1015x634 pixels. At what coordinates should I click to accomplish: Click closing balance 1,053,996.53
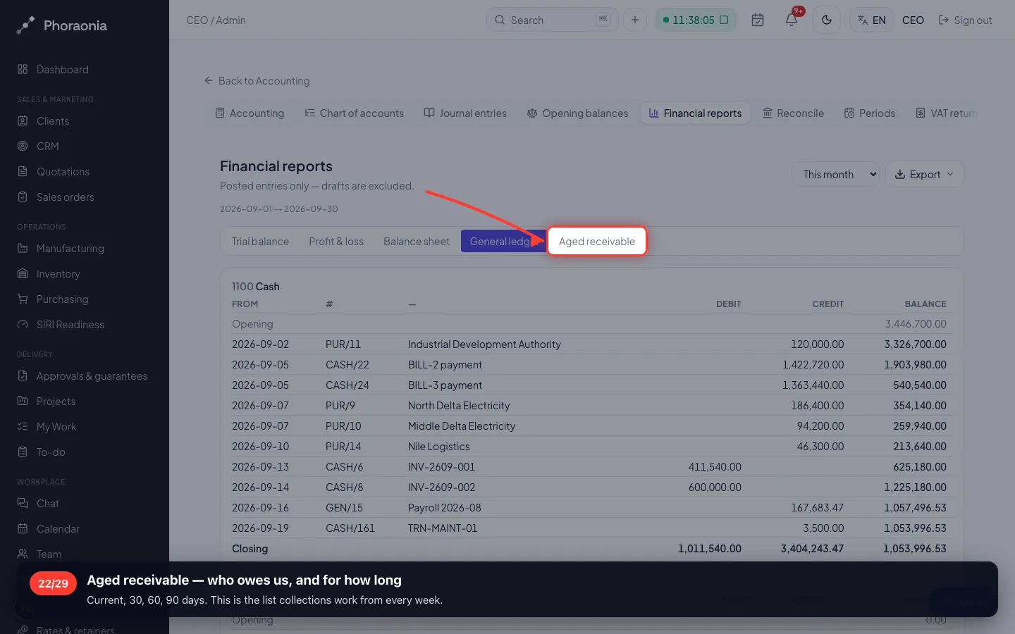point(914,549)
